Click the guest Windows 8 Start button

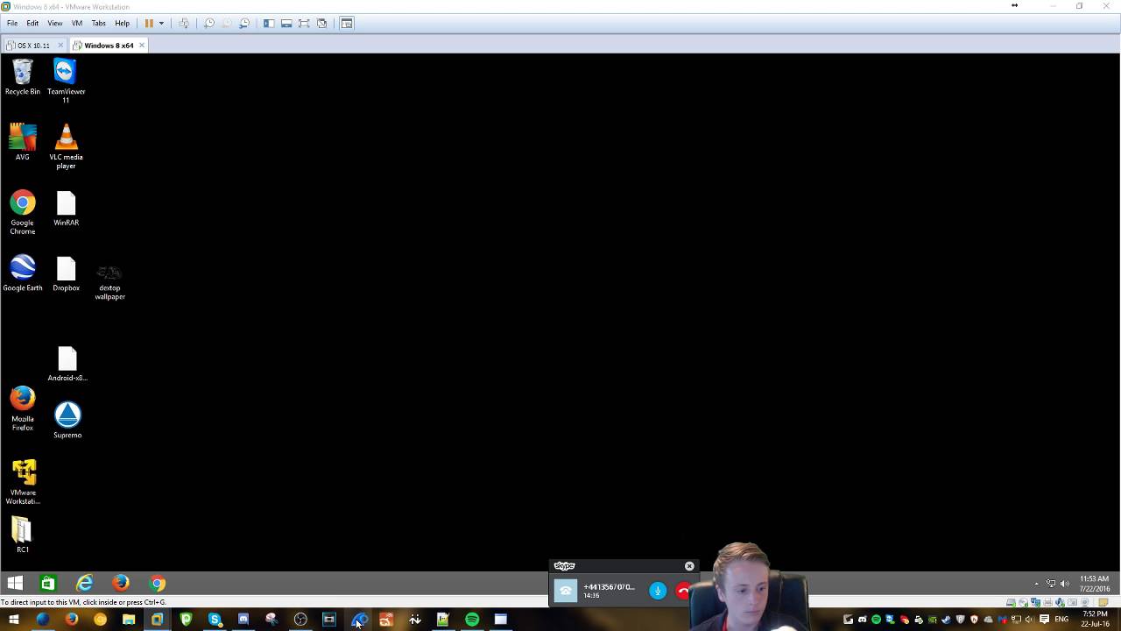(x=15, y=584)
